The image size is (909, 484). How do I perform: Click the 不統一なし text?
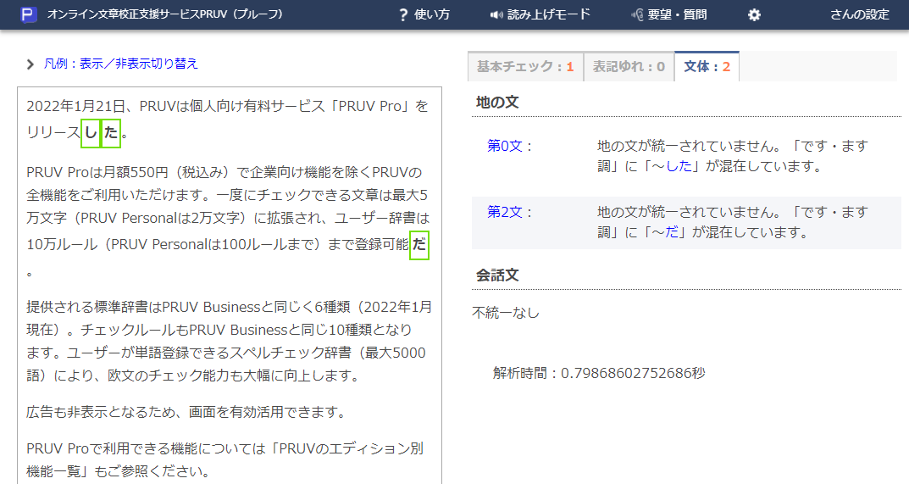506,313
